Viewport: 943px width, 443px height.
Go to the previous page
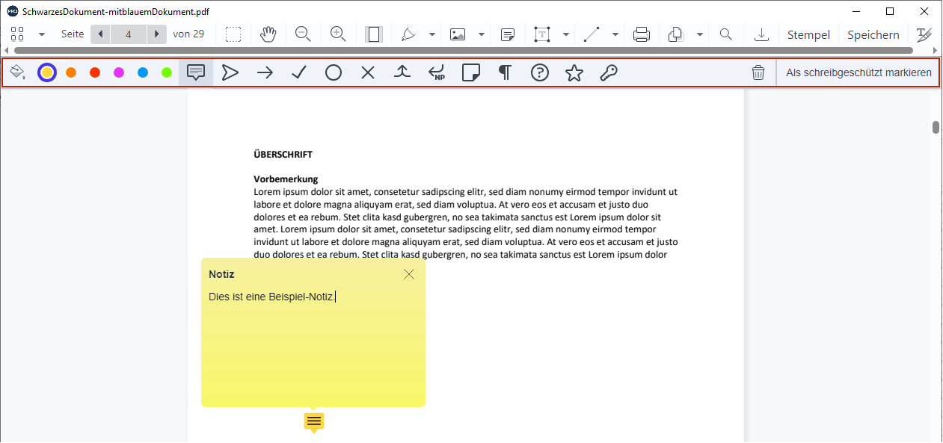click(x=100, y=34)
